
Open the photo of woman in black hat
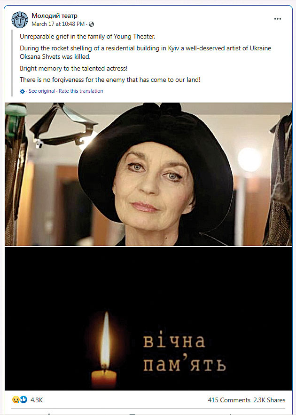(148, 175)
